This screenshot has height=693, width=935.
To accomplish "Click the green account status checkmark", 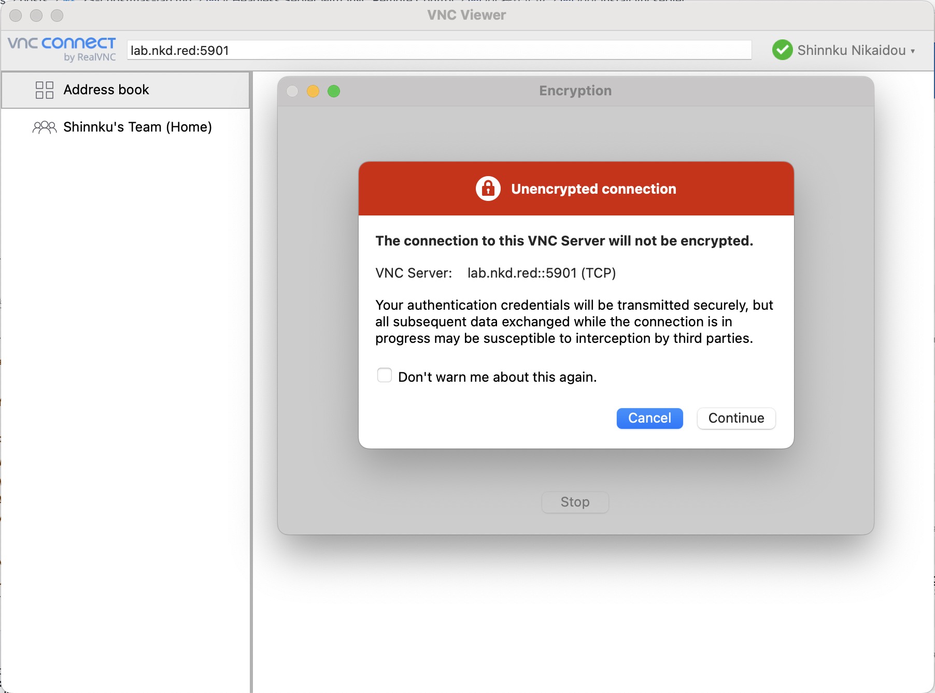I will click(783, 50).
